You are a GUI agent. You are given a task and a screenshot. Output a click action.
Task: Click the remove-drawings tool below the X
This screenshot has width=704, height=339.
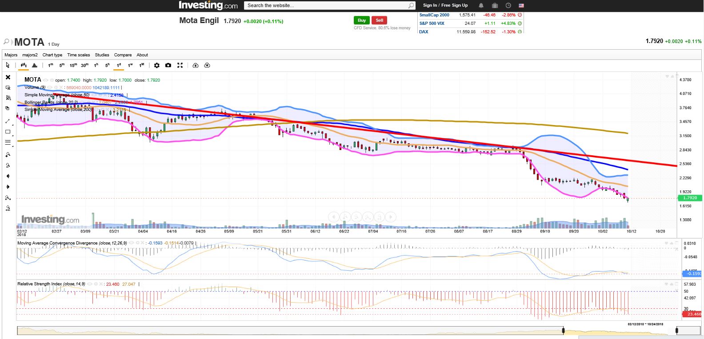click(x=8, y=87)
